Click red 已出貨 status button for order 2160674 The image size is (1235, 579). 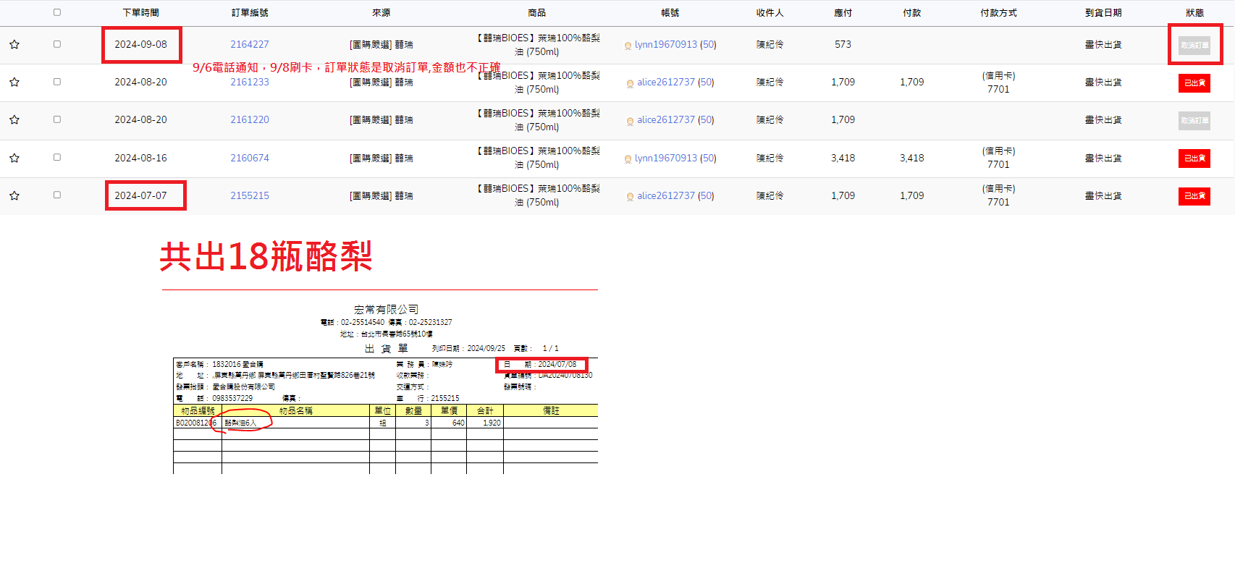[1194, 158]
